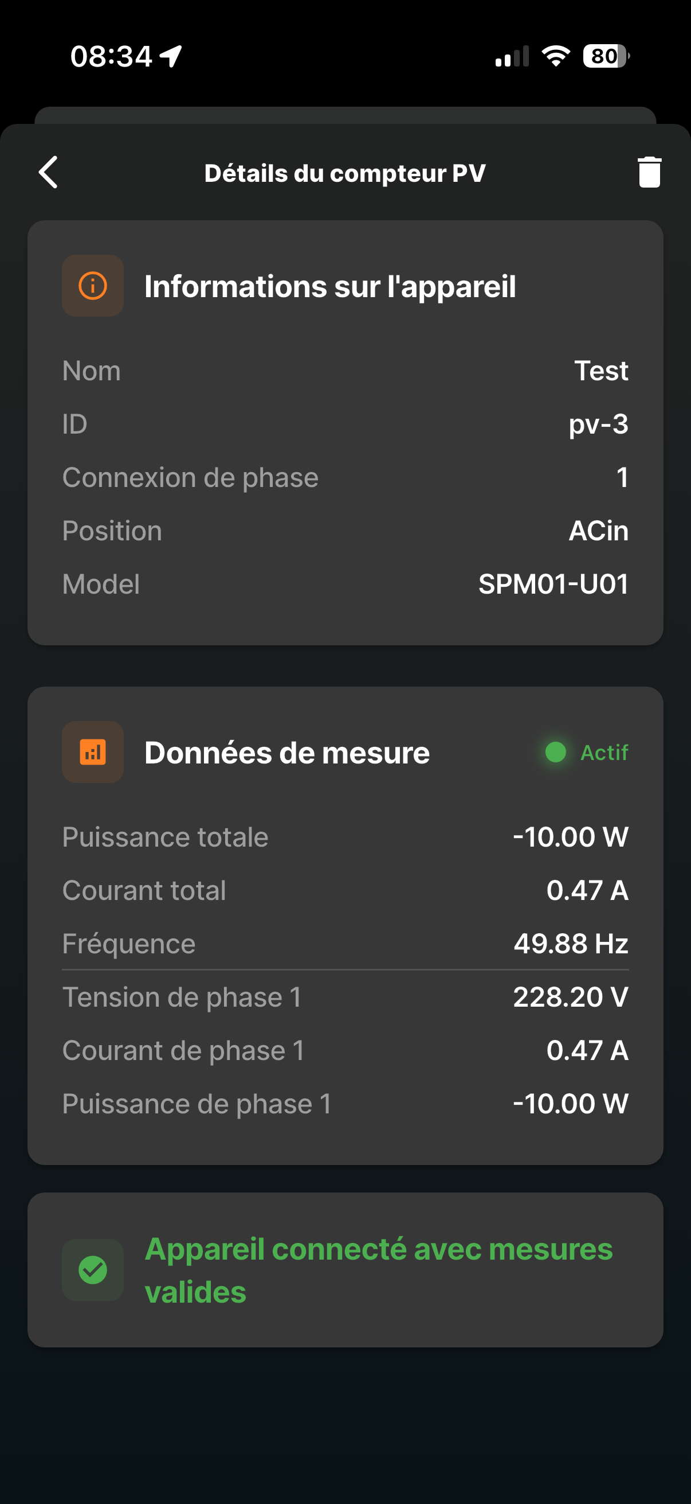This screenshot has width=691, height=1504.
Task: Tap the Détails du compteur PV title
Action: [x=345, y=173]
